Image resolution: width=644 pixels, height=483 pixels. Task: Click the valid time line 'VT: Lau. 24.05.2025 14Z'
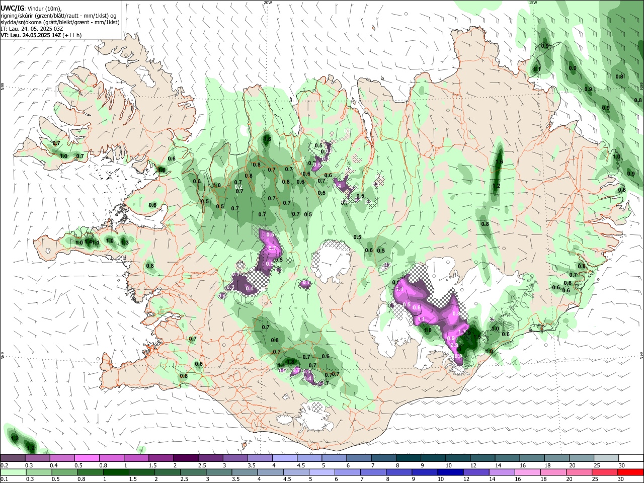pos(32,35)
